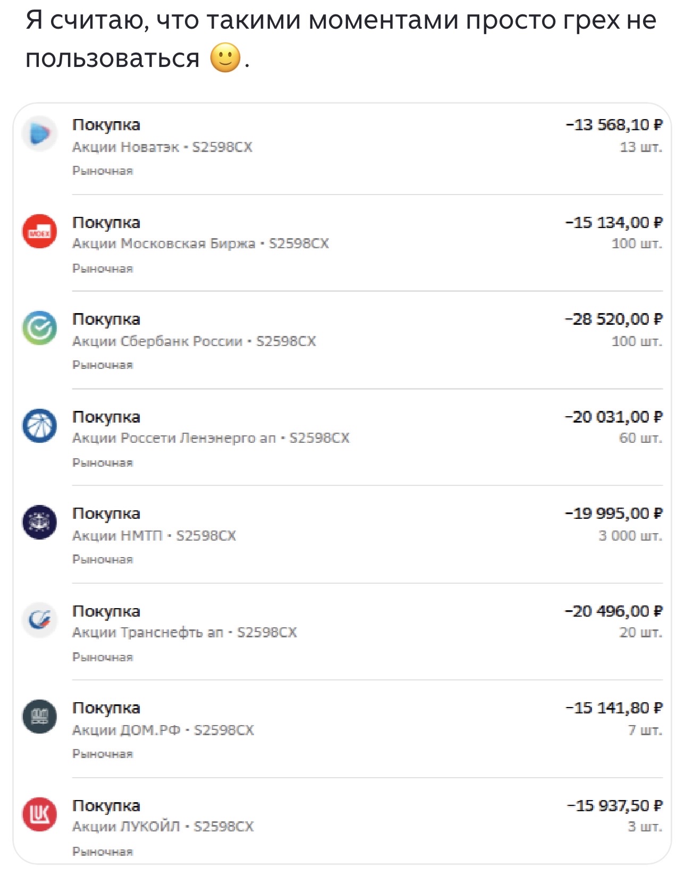Select the ДОМ.РФ dark logo icon

[x=39, y=717]
